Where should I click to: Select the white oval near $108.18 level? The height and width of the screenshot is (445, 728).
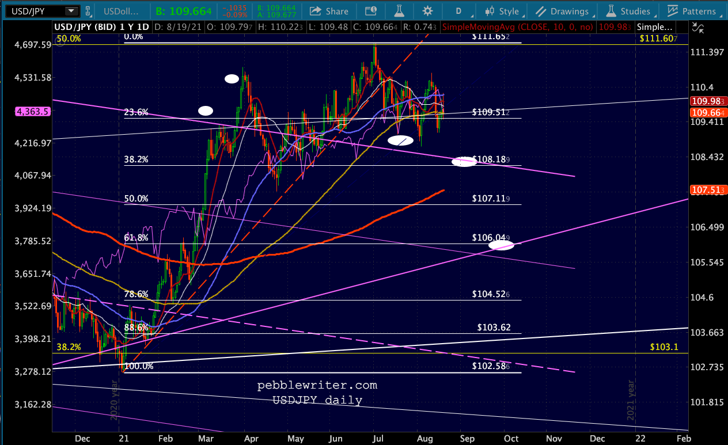pos(464,162)
